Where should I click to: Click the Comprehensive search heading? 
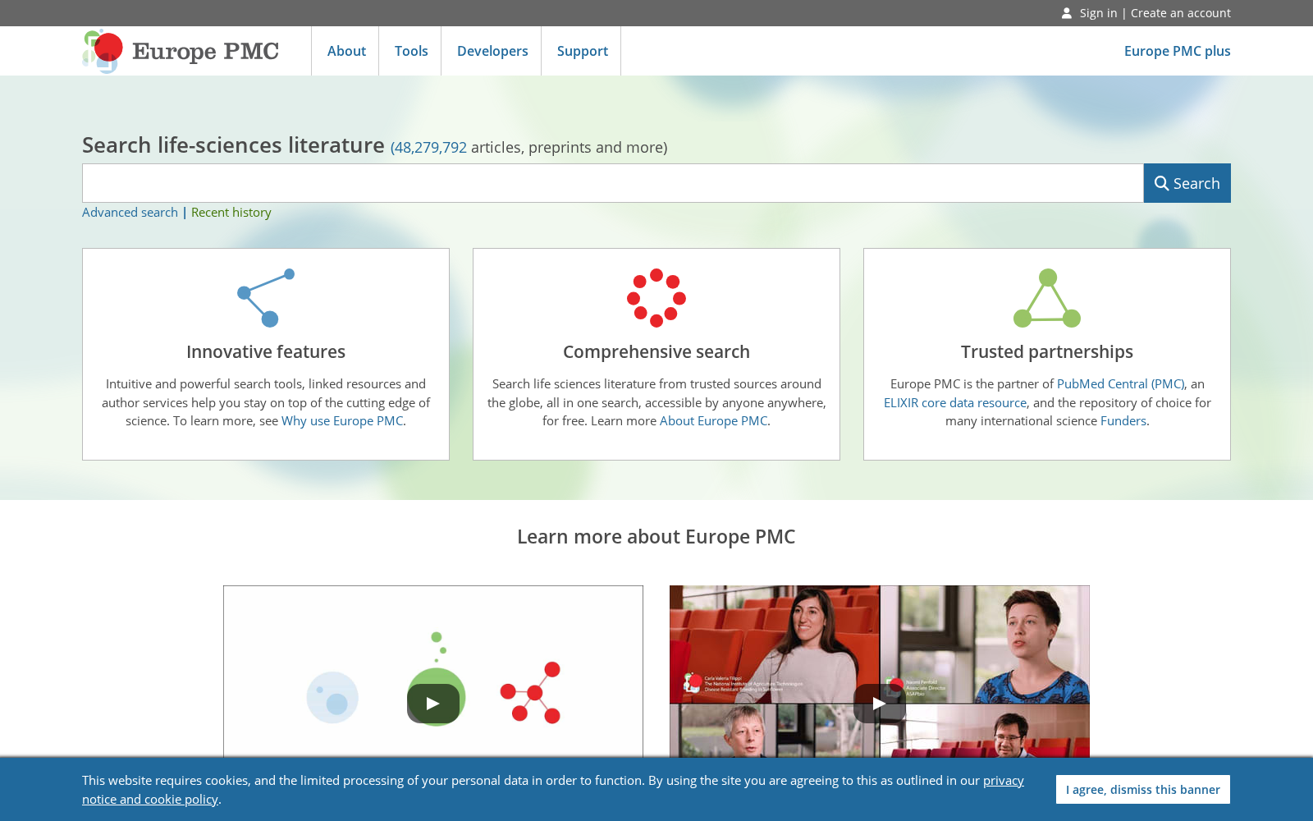[x=656, y=351]
